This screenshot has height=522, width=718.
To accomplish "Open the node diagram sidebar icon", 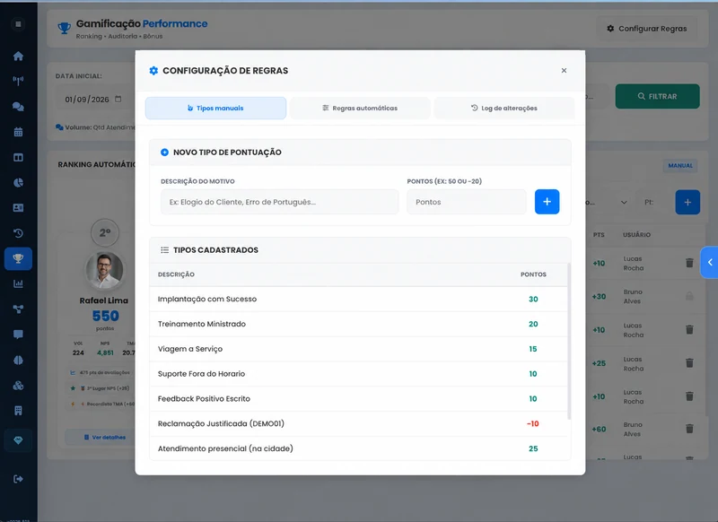I will coord(18,309).
